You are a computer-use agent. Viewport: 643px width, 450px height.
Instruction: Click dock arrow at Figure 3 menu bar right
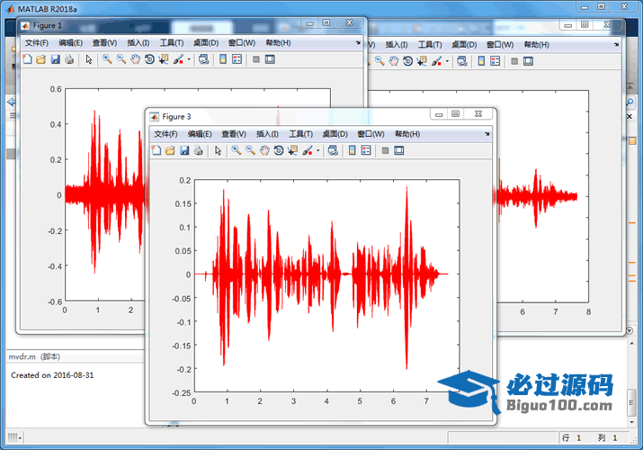[x=487, y=134]
